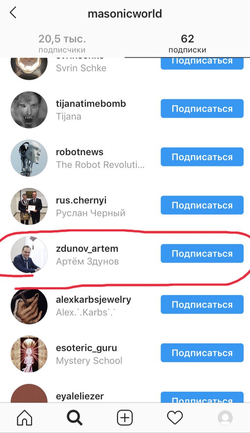Follow alexkarbsjewelry with Подписаться button
The image size is (250, 433).
(202, 304)
